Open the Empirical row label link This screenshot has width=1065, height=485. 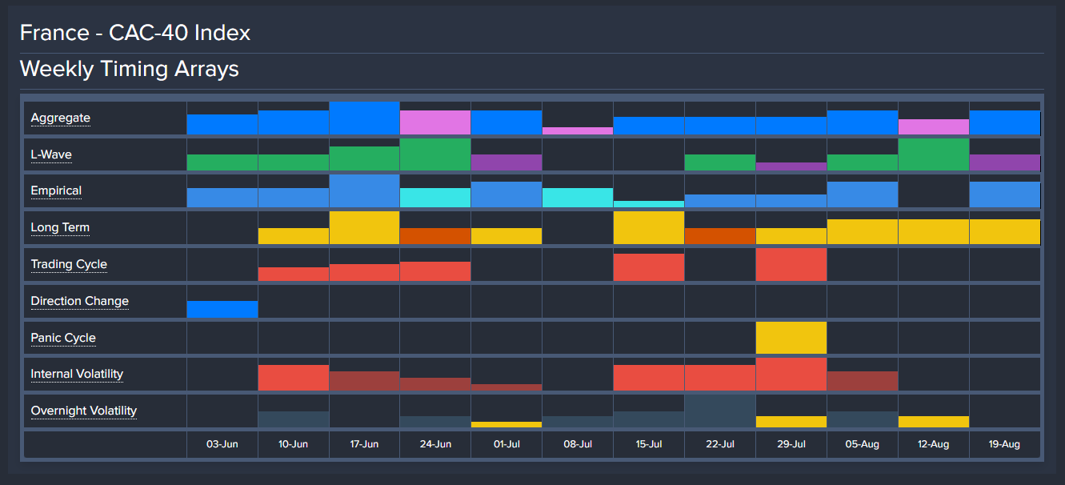pos(56,190)
